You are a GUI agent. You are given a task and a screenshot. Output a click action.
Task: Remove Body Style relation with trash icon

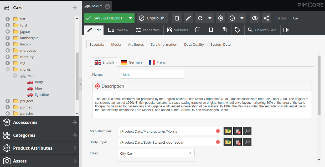[237, 142]
